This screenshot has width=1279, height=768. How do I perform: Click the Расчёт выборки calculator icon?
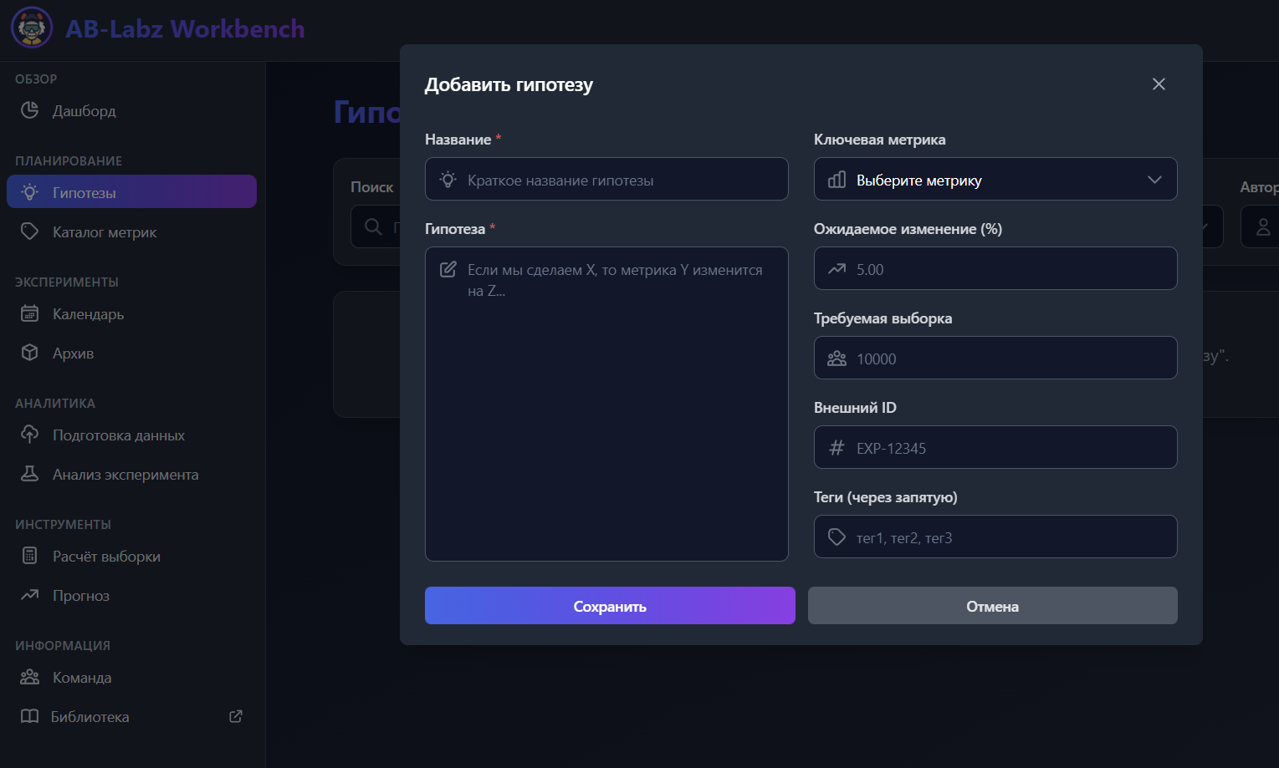click(30, 556)
